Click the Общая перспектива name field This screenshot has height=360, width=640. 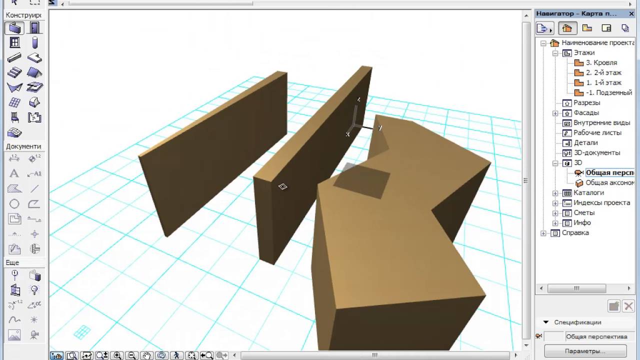tap(600, 336)
